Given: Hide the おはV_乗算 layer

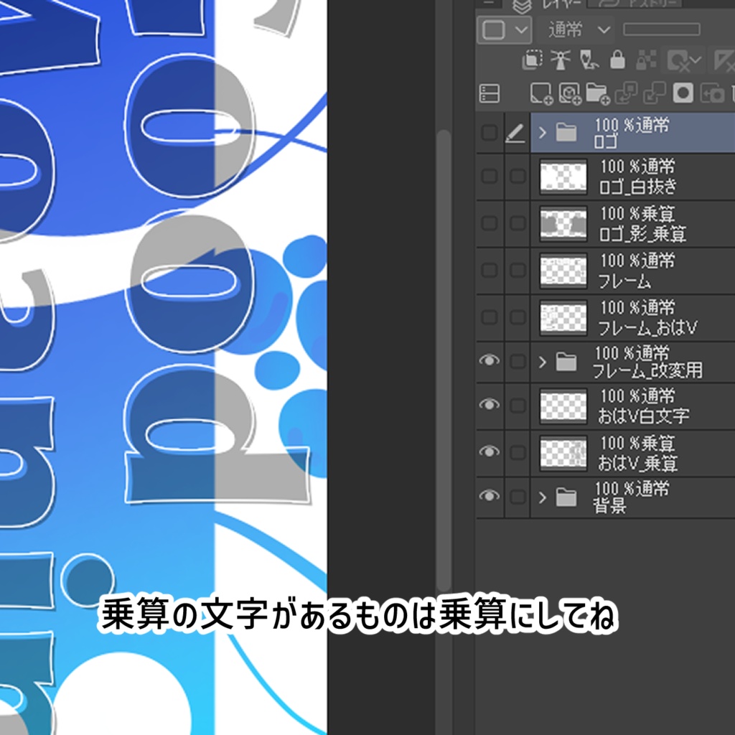Looking at the screenshot, I should 490,450.
